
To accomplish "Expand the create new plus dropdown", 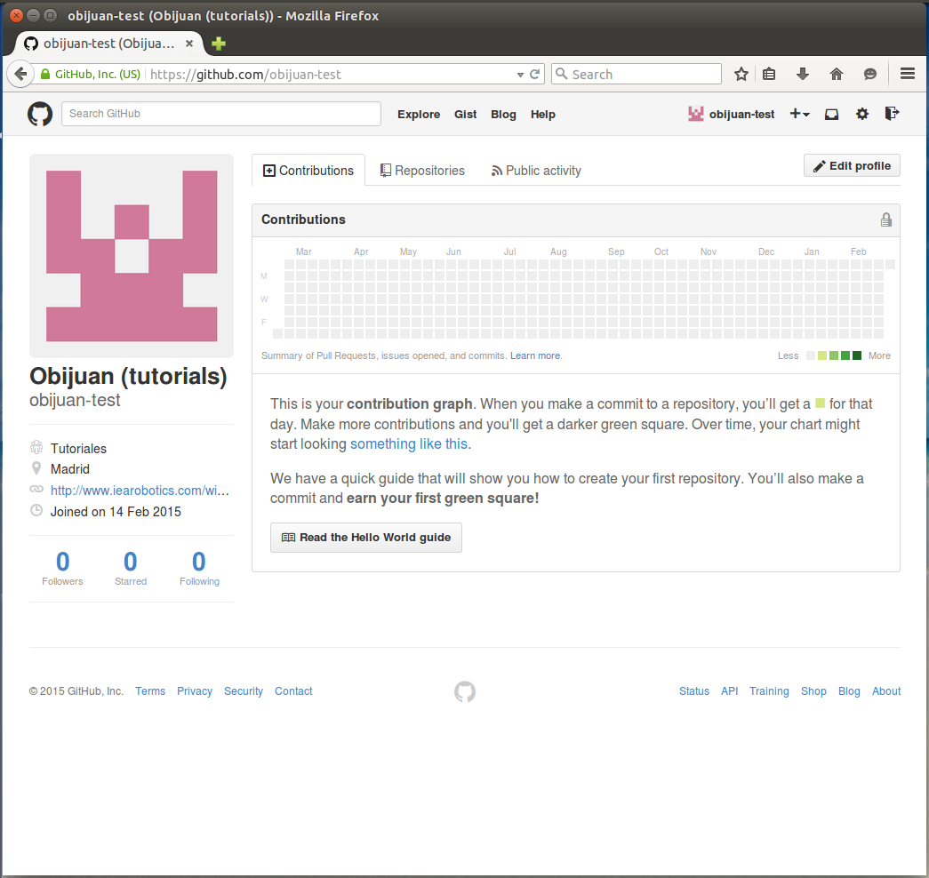I will tap(799, 114).
